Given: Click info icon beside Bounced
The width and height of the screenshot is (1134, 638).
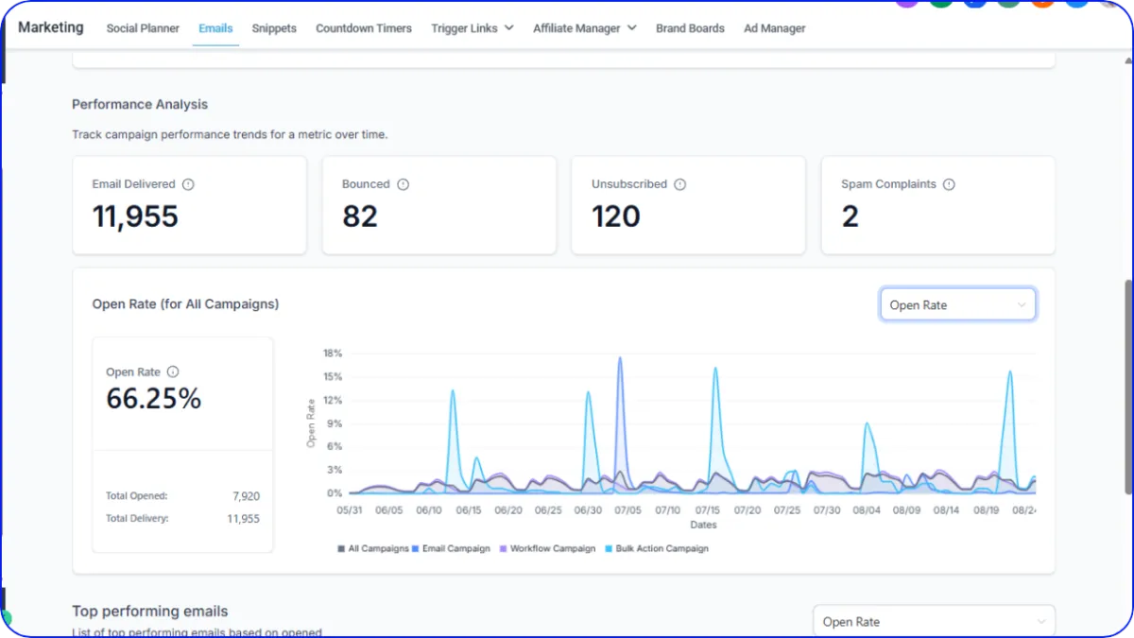Looking at the screenshot, I should click(x=404, y=184).
